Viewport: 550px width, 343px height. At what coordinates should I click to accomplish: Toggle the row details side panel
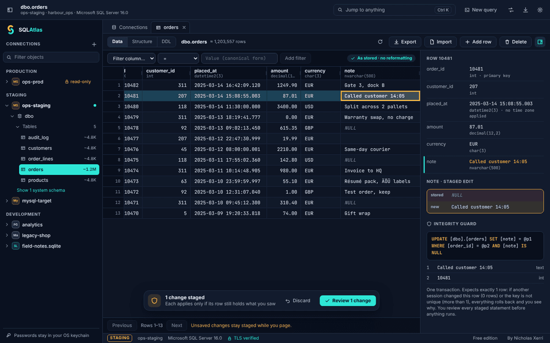pos(540,42)
